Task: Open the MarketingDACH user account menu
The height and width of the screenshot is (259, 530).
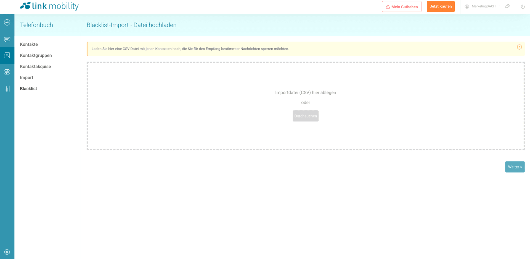Action: [x=480, y=6]
